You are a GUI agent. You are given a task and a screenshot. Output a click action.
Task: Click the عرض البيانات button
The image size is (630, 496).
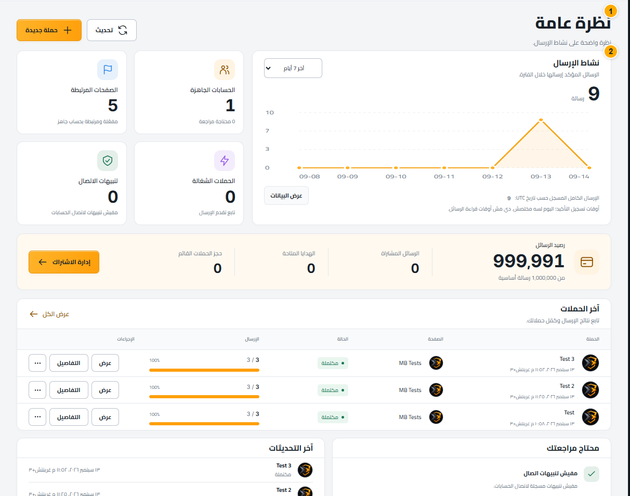(x=286, y=195)
